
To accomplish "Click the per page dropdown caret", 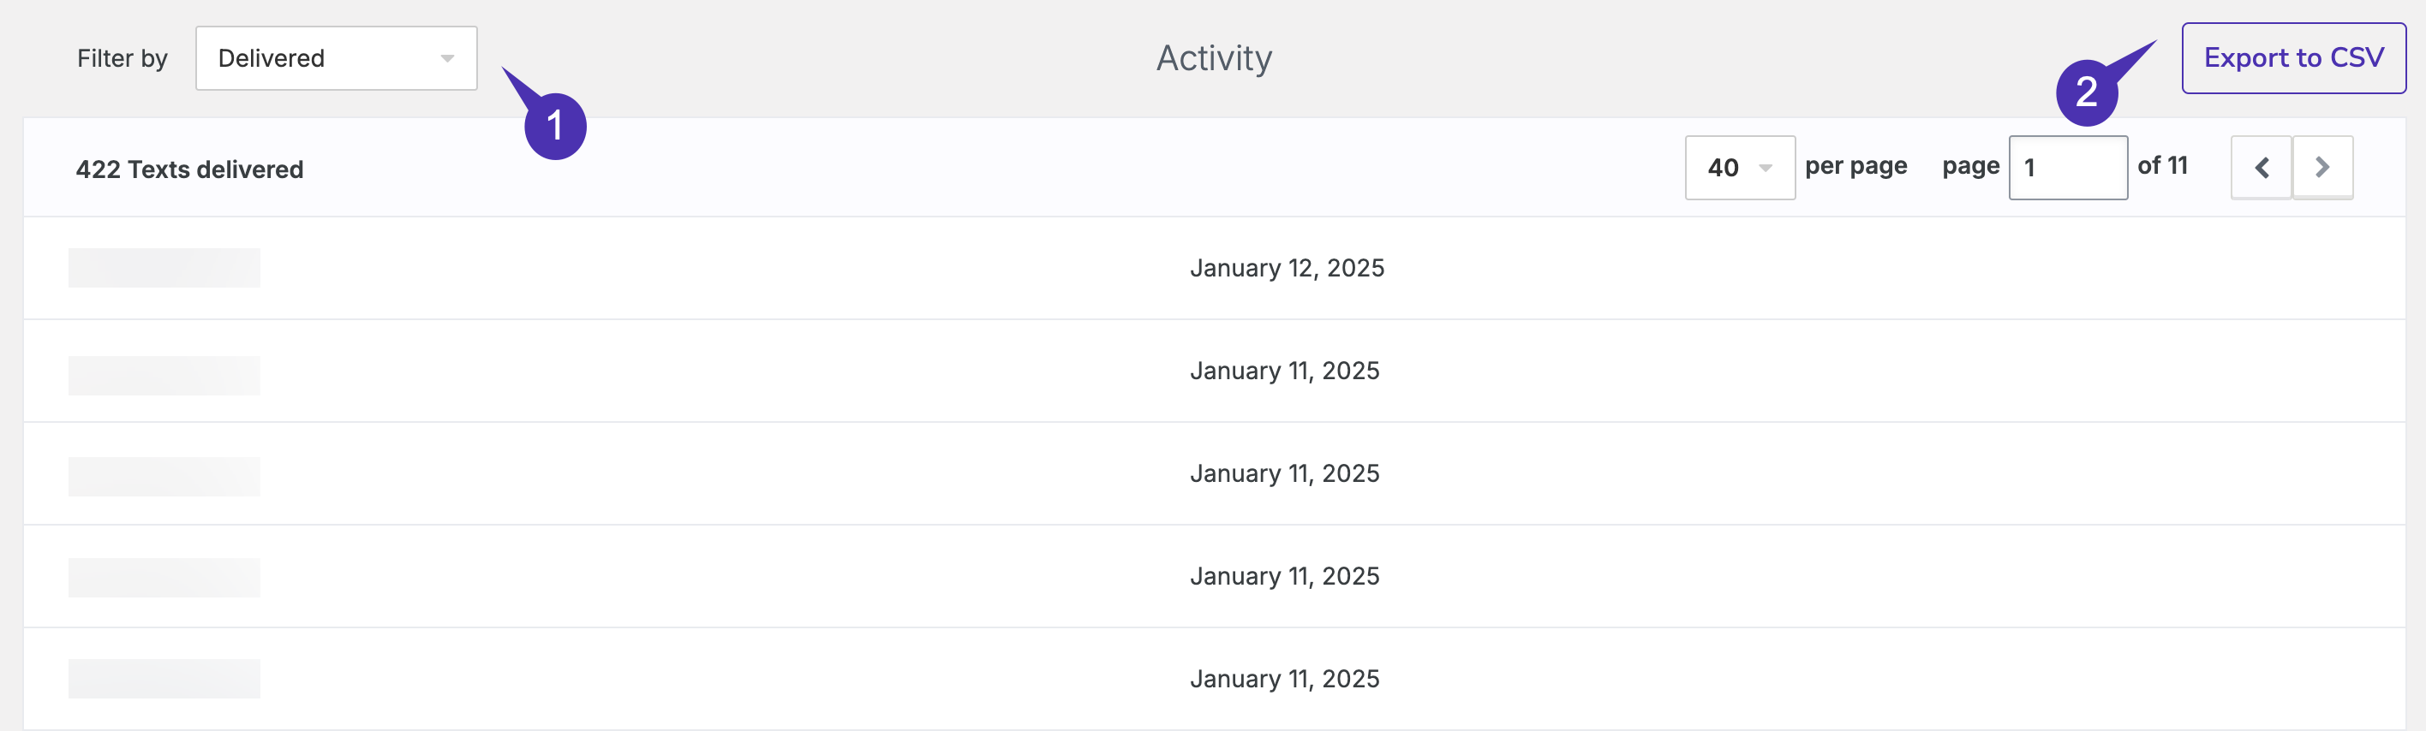I will (1766, 169).
